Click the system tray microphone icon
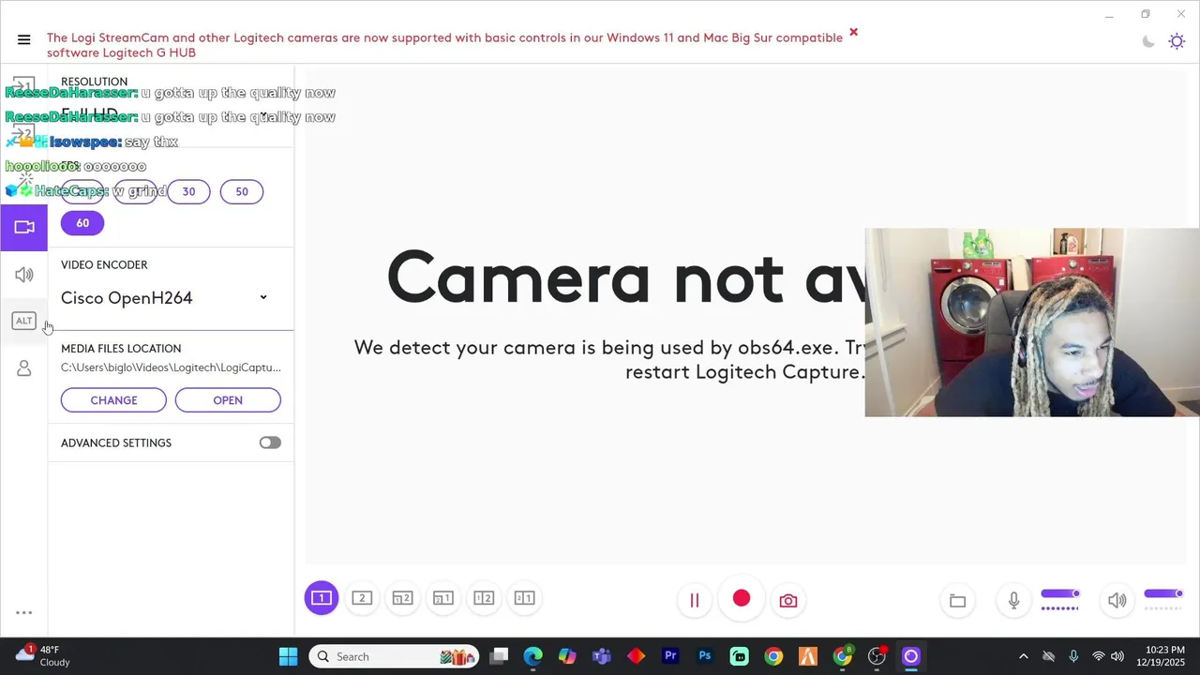 coord(1073,656)
